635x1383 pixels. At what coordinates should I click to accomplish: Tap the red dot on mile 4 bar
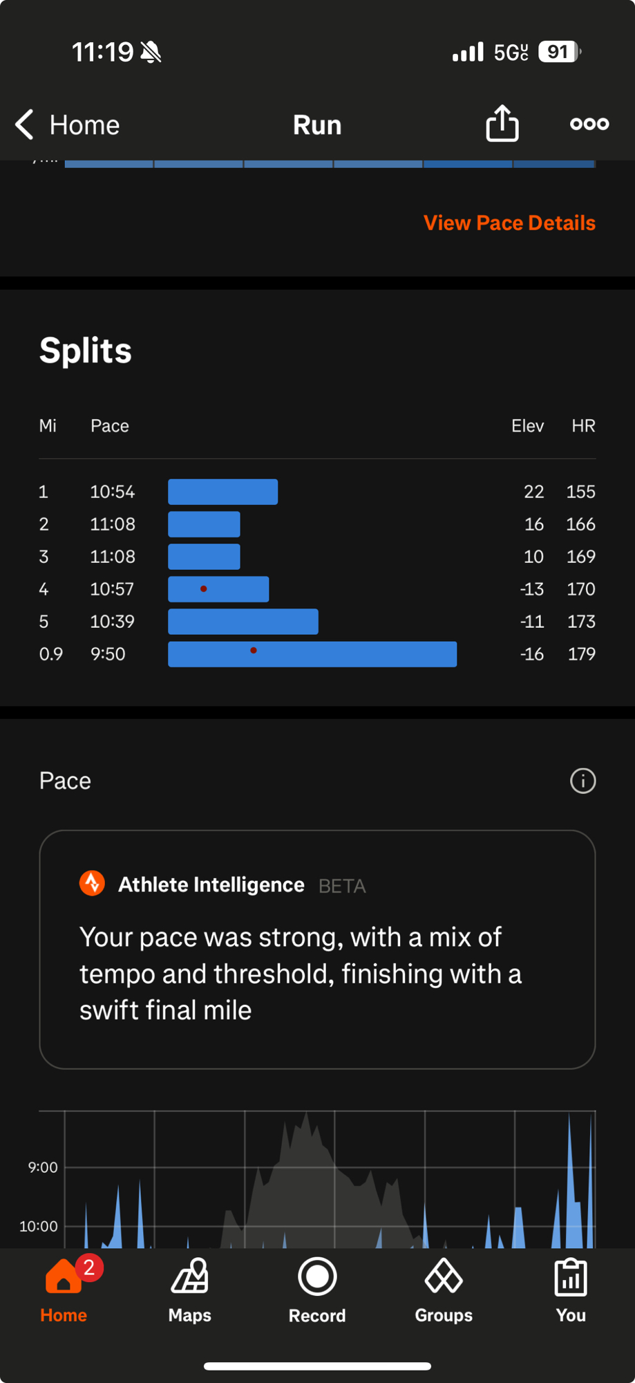pos(204,589)
